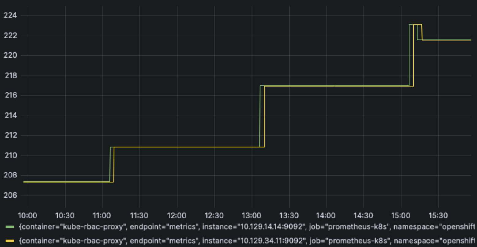
Task: Click the 11:00 time axis label
Action: [102, 215]
